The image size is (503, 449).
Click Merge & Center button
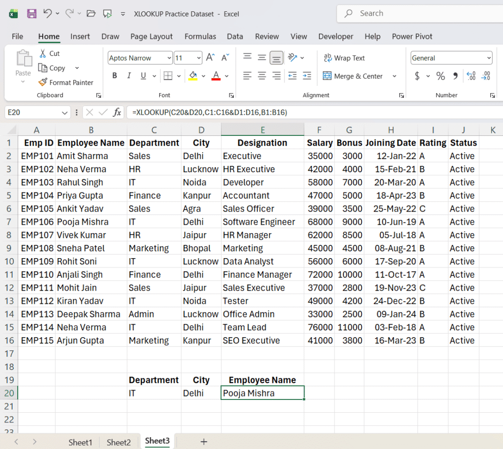(353, 76)
